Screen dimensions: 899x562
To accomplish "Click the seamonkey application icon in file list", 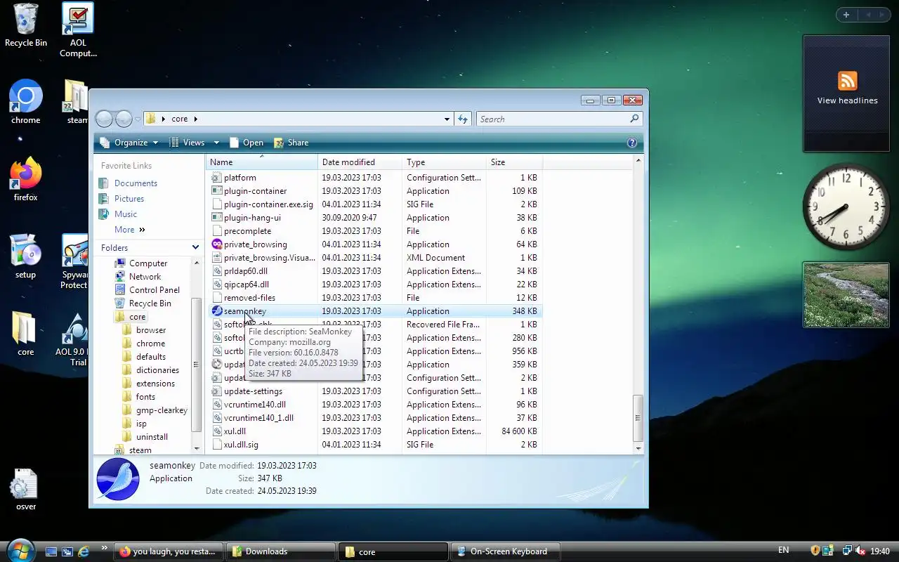I will [217, 311].
